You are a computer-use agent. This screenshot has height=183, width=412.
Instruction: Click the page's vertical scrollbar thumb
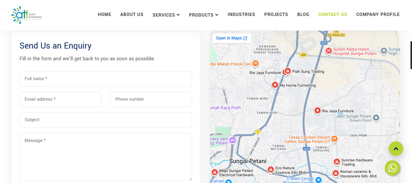pyautogui.click(x=411, y=55)
